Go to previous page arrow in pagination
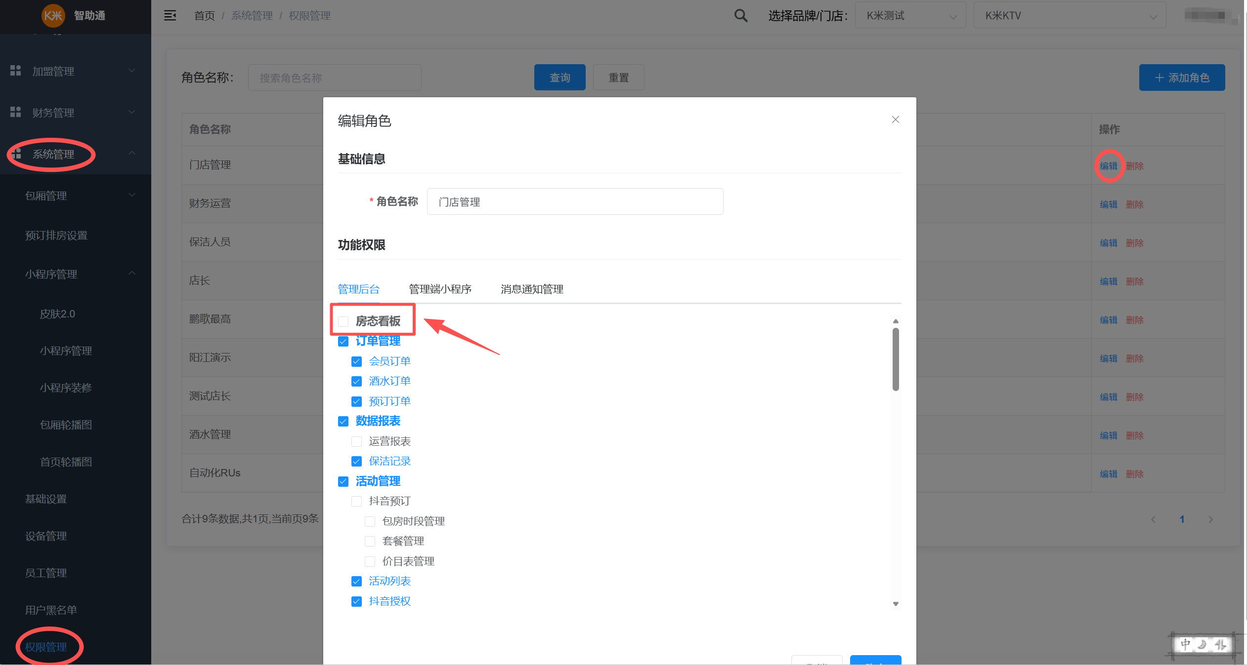 [x=1153, y=519]
